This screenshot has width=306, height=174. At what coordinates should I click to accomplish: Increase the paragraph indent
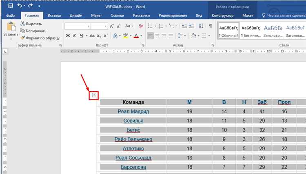tap(191, 26)
